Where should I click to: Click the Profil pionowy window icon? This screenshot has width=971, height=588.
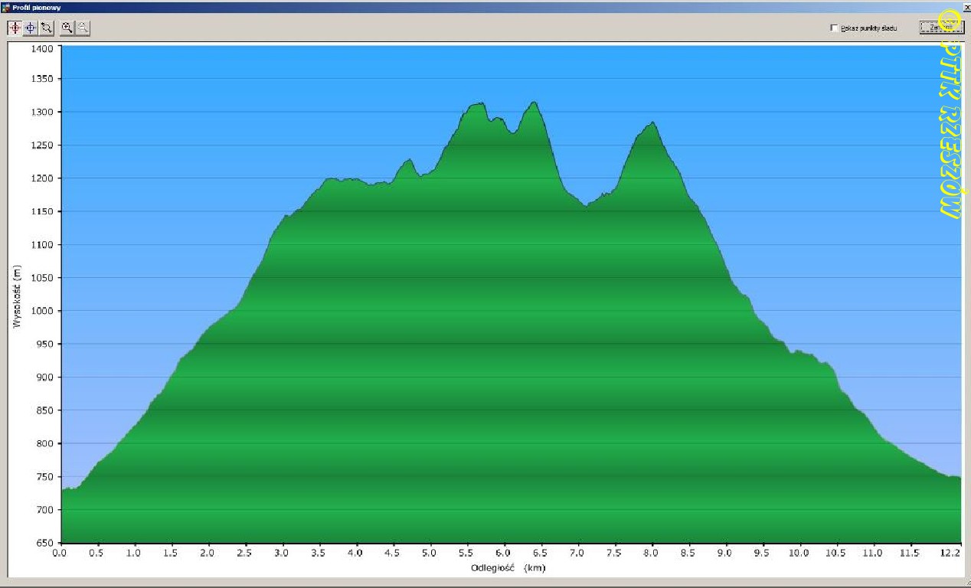point(6,6)
